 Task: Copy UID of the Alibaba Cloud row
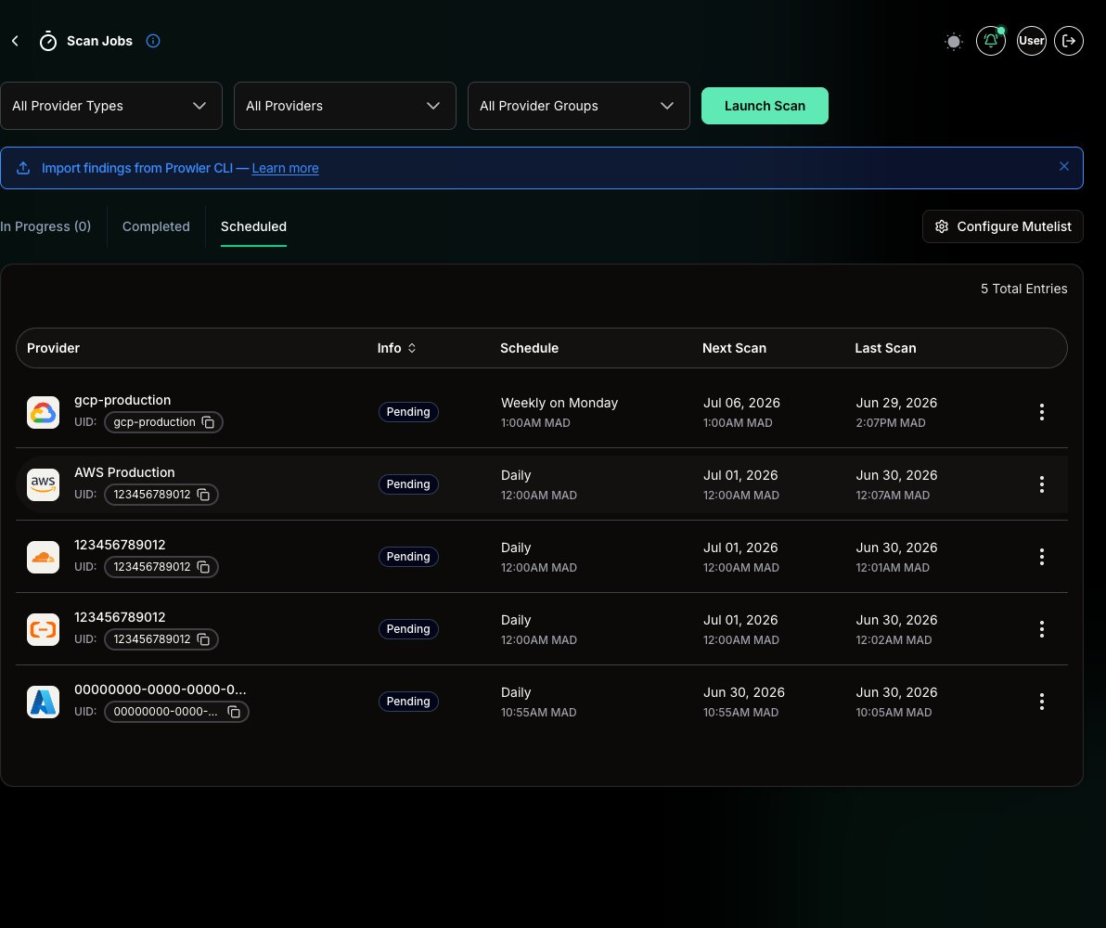click(203, 639)
